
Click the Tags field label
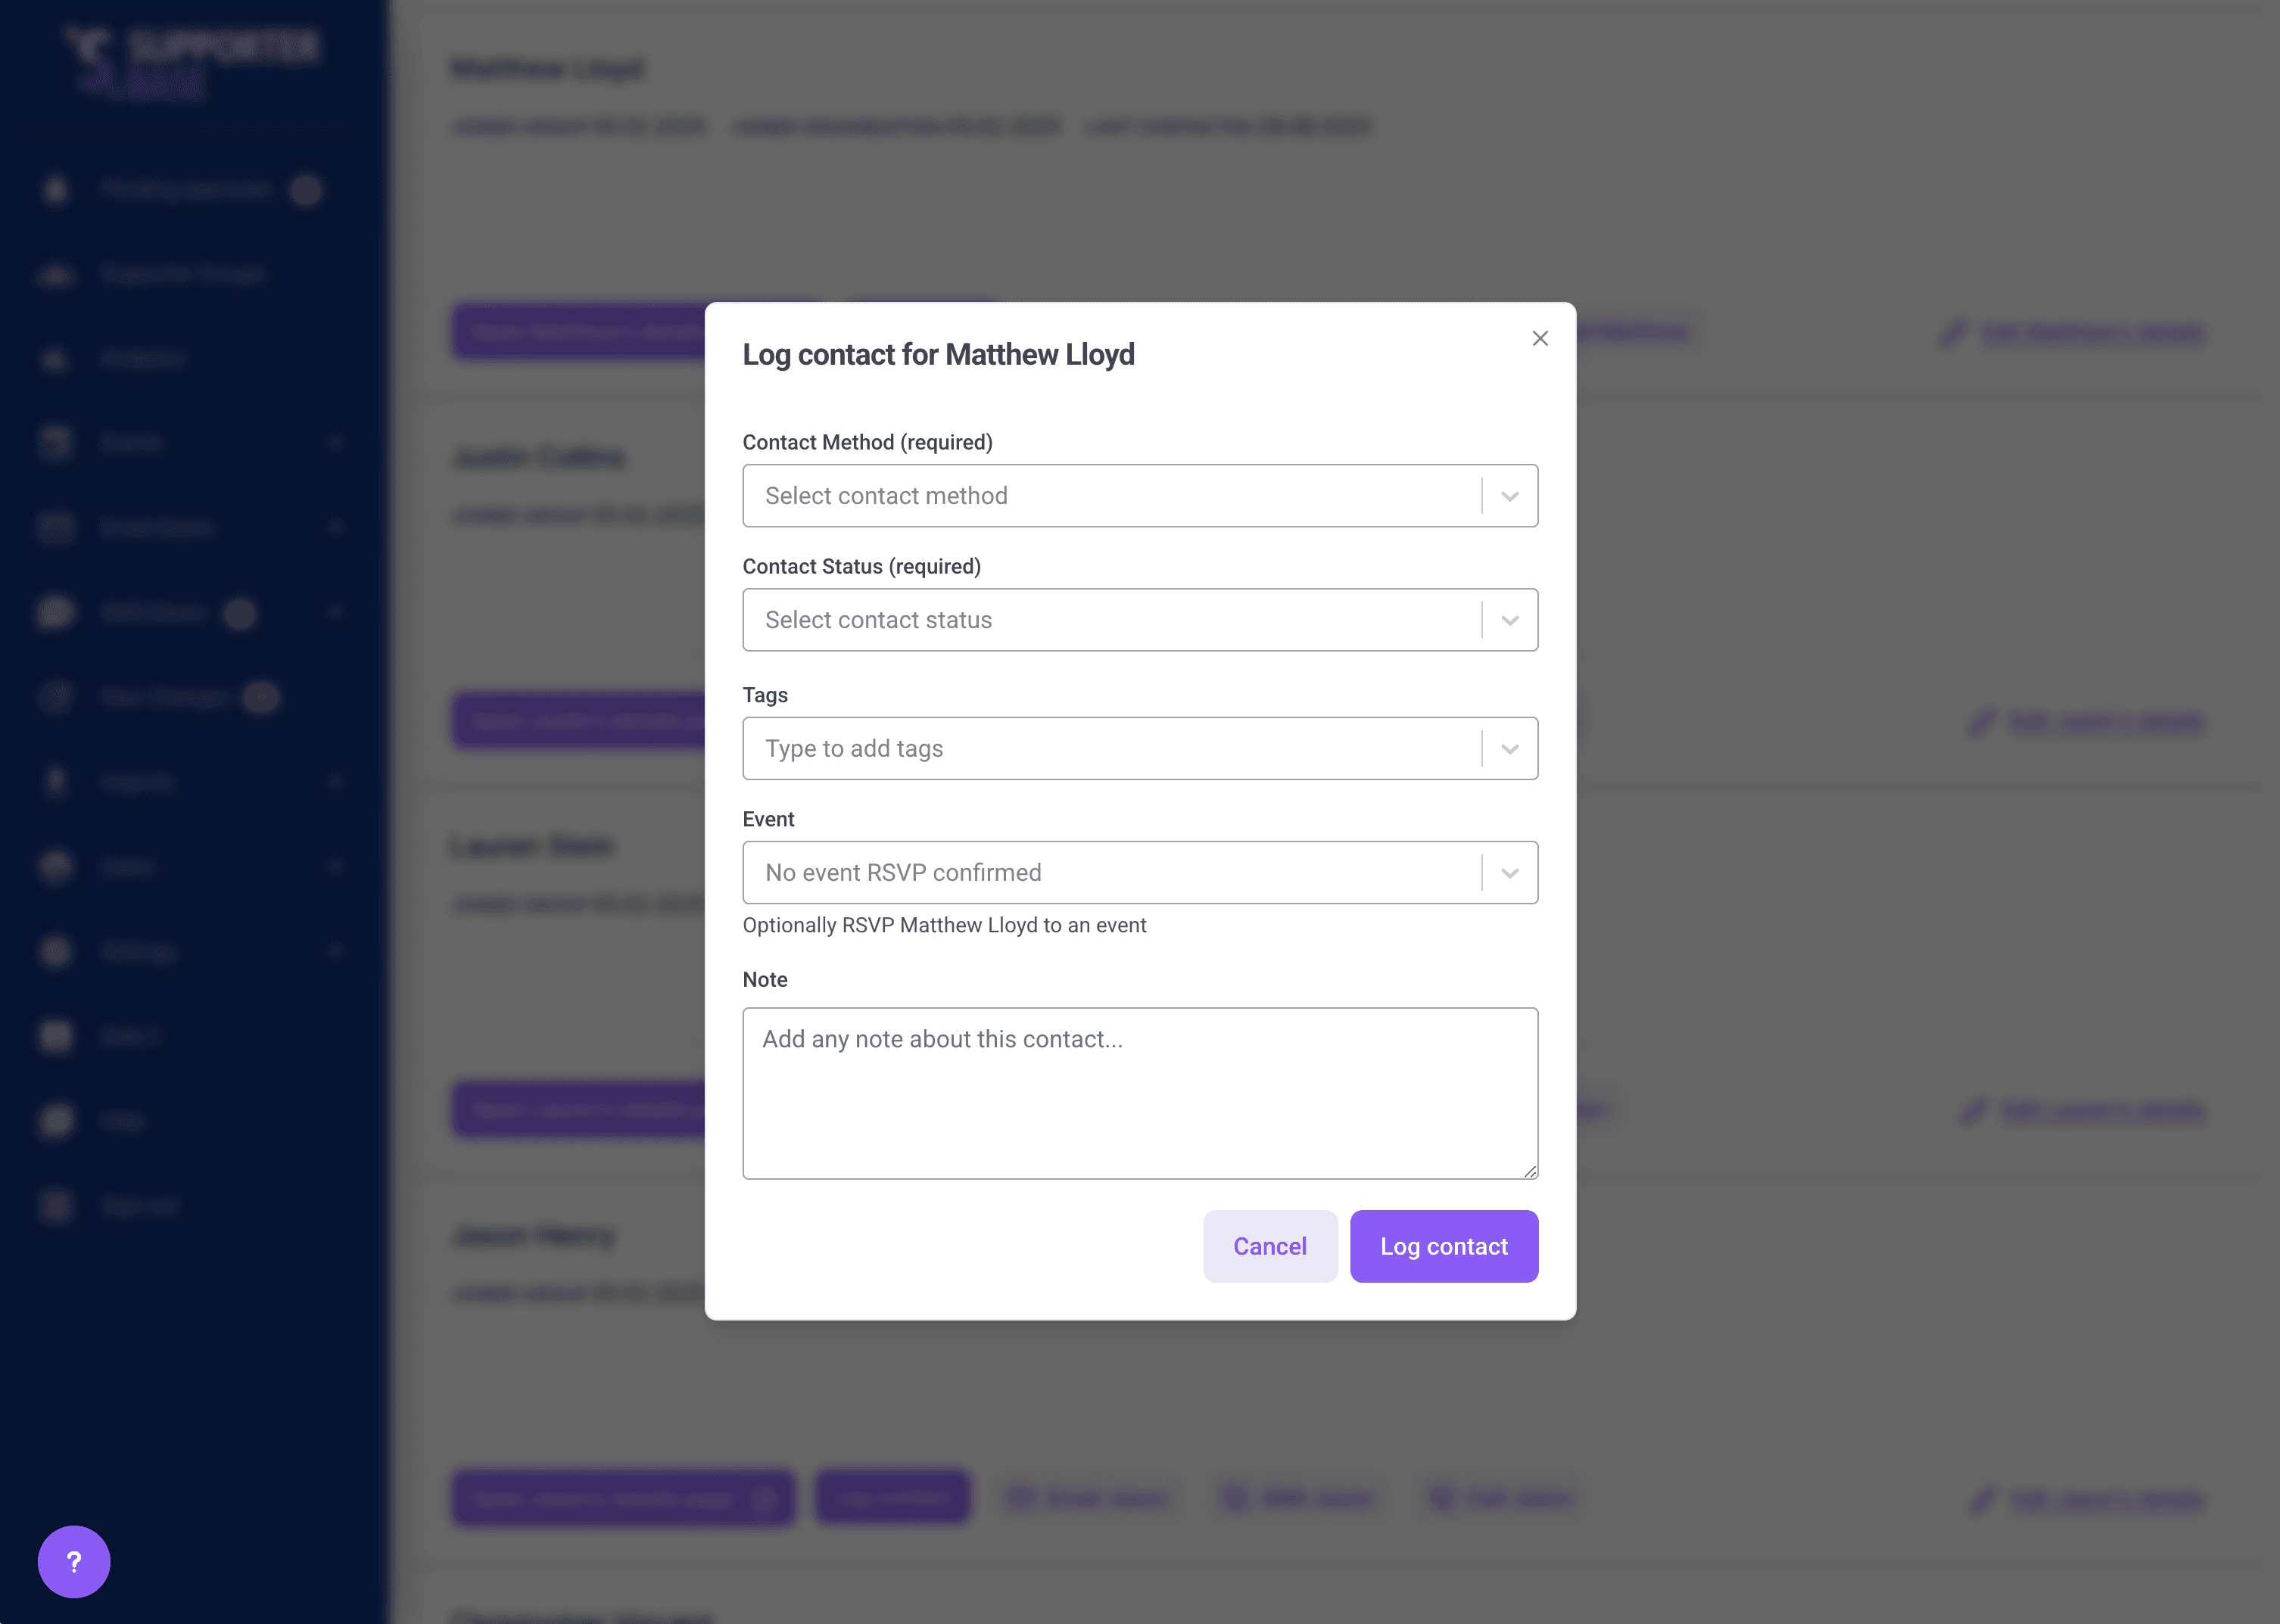click(x=765, y=695)
